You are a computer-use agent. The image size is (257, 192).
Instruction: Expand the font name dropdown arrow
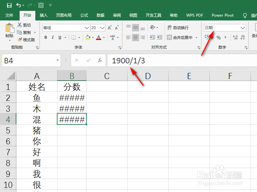[x=87, y=28]
